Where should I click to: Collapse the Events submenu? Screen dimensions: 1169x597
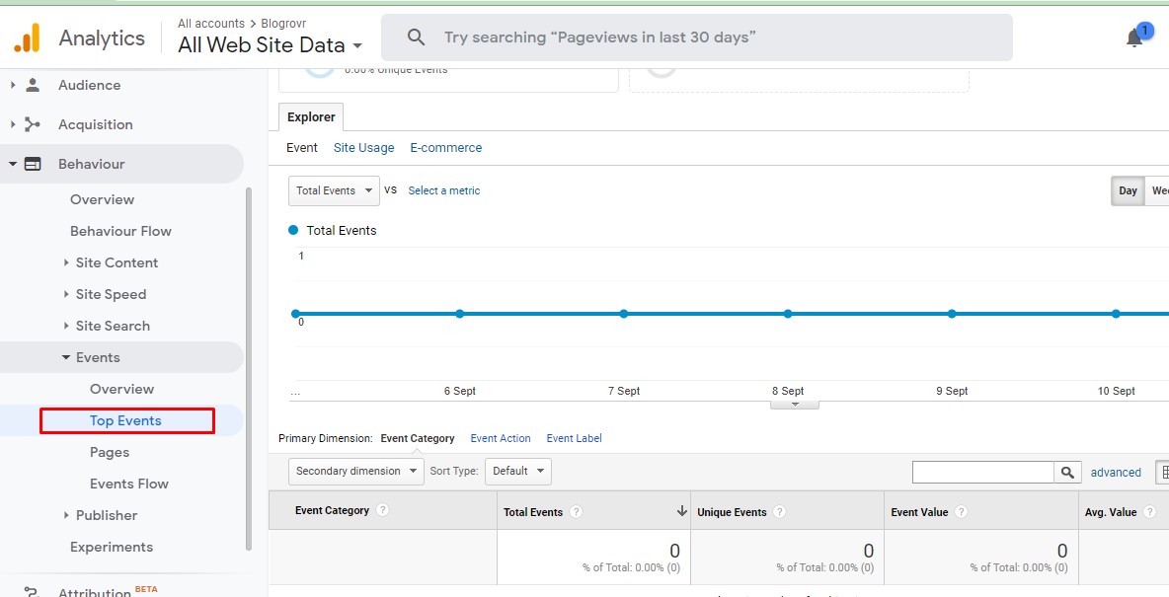click(66, 358)
